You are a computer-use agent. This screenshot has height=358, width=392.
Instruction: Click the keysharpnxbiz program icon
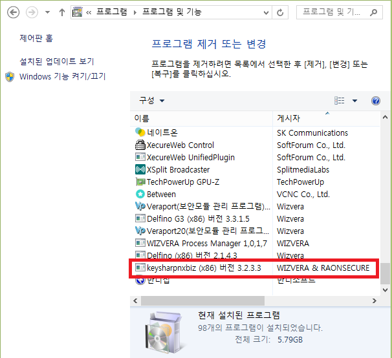(140, 268)
